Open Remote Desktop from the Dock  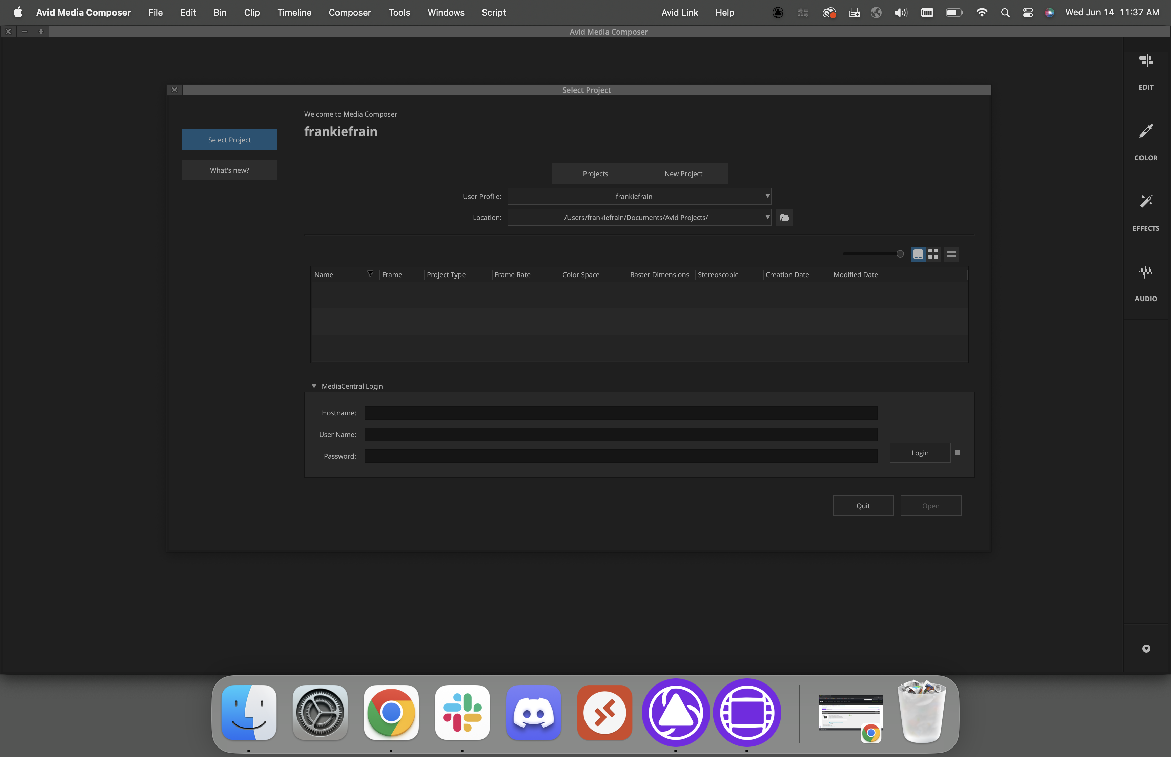pyautogui.click(x=604, y=712)
